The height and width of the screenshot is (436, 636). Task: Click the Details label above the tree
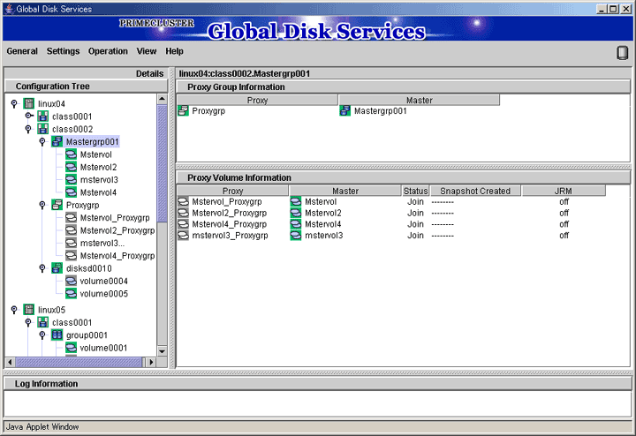[x=149, y=73]
